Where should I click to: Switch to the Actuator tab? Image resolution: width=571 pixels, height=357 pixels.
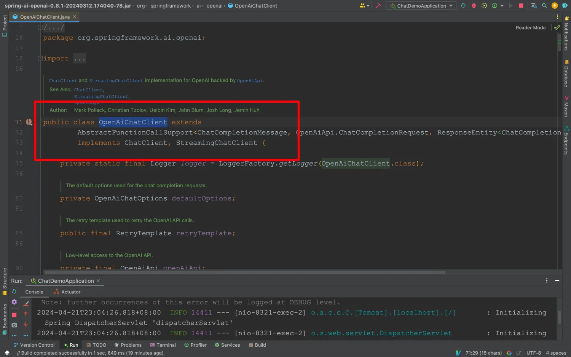click(x=67, y=292)
